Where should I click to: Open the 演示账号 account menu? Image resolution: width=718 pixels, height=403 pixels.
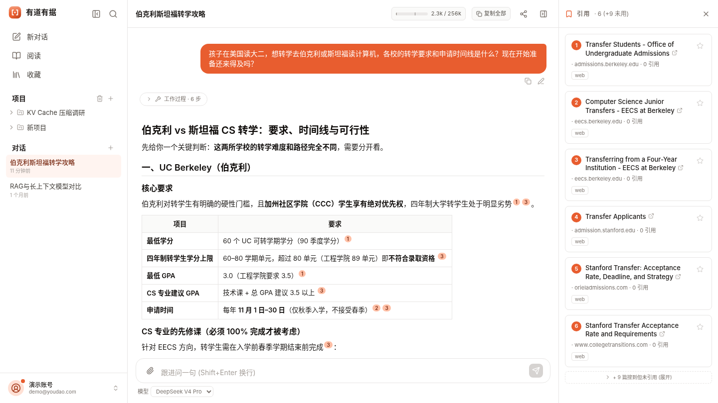point(63,388)
